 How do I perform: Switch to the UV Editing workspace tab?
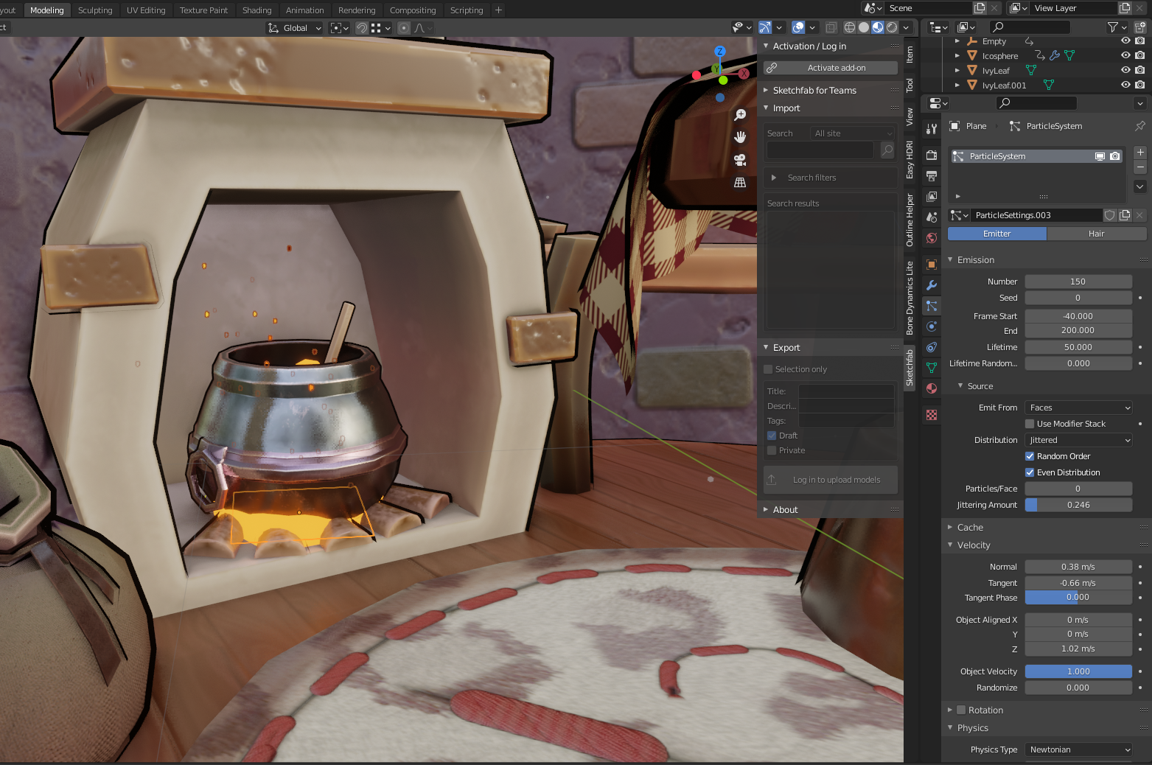pyautogui.click(x=146, y=10)
